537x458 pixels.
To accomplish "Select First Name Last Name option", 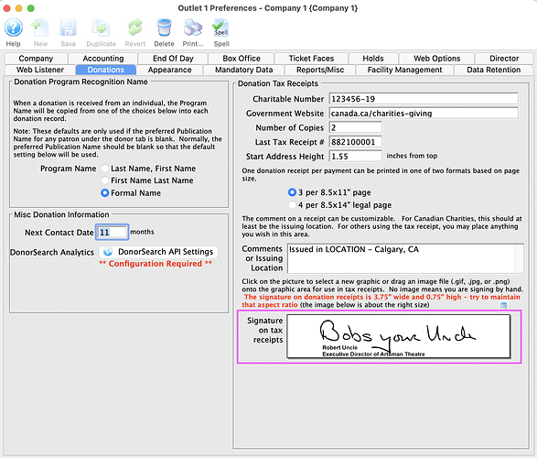I will click(x=105, y=180).
